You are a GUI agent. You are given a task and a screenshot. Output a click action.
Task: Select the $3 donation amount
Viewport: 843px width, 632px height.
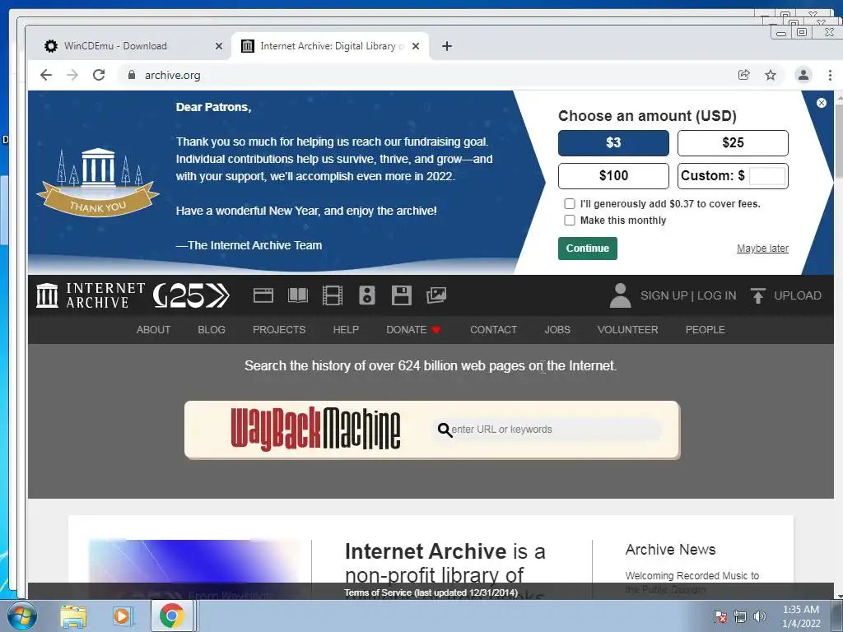(613, 143)
